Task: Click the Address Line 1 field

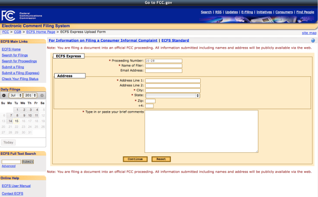Action: coord(173,80)
